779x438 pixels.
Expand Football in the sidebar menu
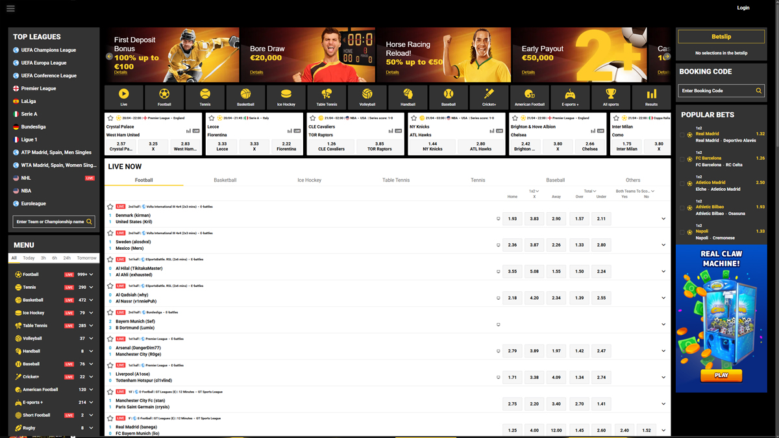pyautogui.click(x=92, y=274)
